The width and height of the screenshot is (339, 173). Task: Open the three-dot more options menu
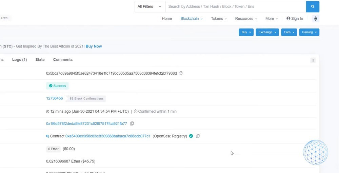(313, 60)
